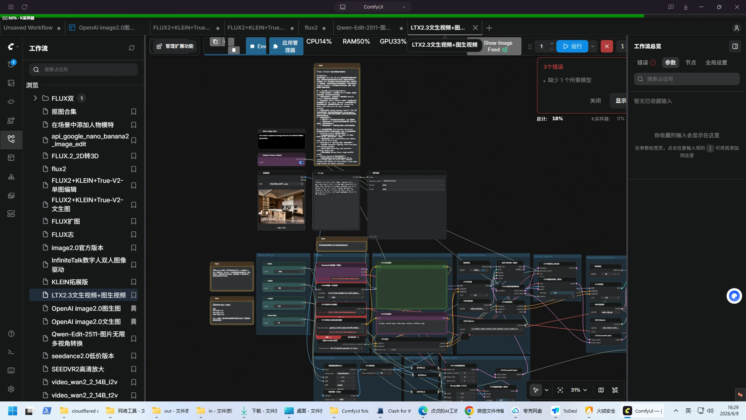
Task: Open the run button options dropdown arrow
Action: (593, 46)
